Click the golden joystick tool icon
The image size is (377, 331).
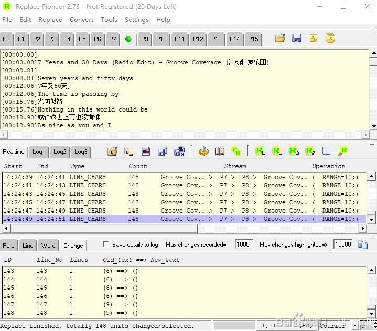(x=203, y=151)
